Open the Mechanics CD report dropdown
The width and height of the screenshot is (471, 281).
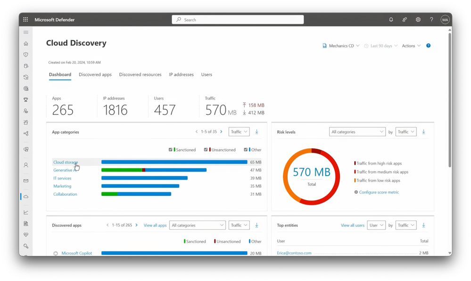[x=341, y=46]
